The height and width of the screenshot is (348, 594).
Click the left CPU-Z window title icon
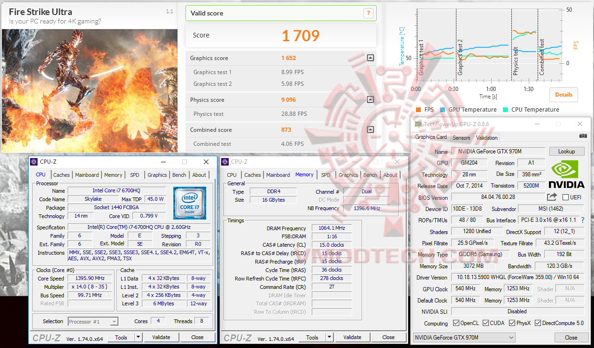(x=34, y=162)
